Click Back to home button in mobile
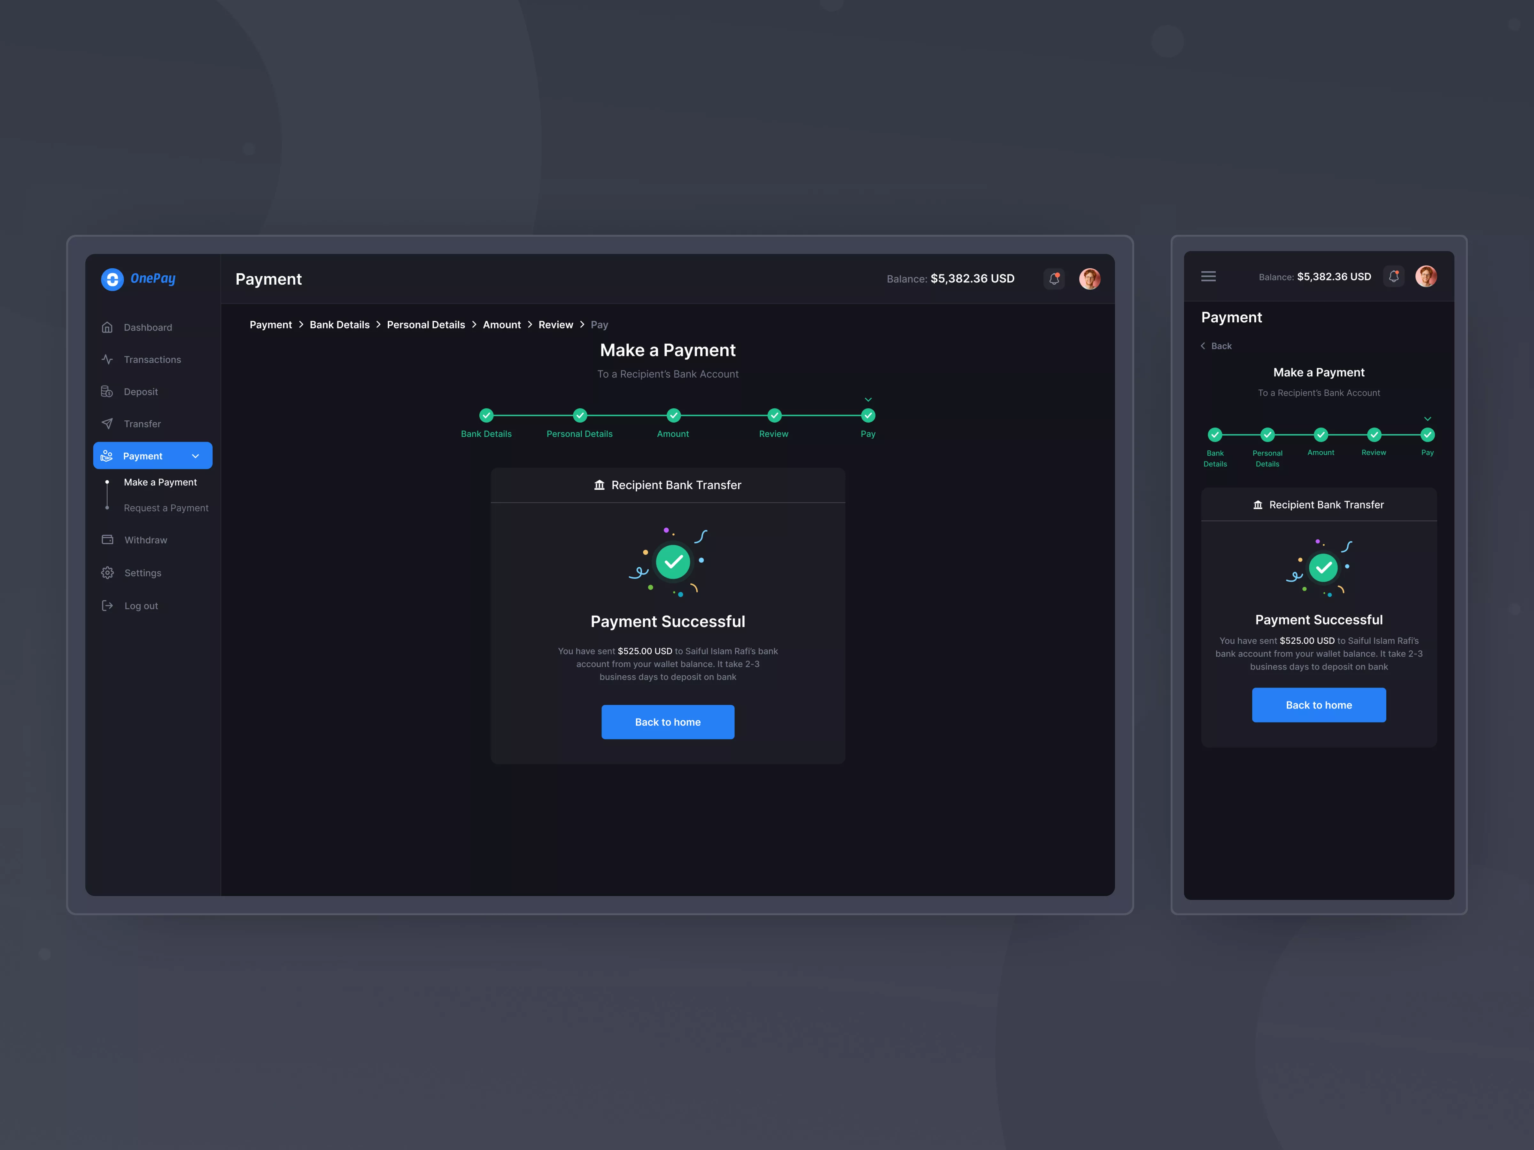Viewport: 1534px width, 1150px height. [1319, 705]
